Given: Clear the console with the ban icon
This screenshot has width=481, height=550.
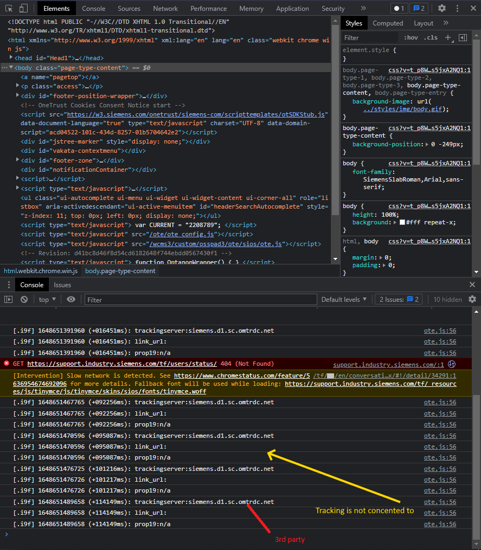Looking at the screenshot, I should (24, 299).
